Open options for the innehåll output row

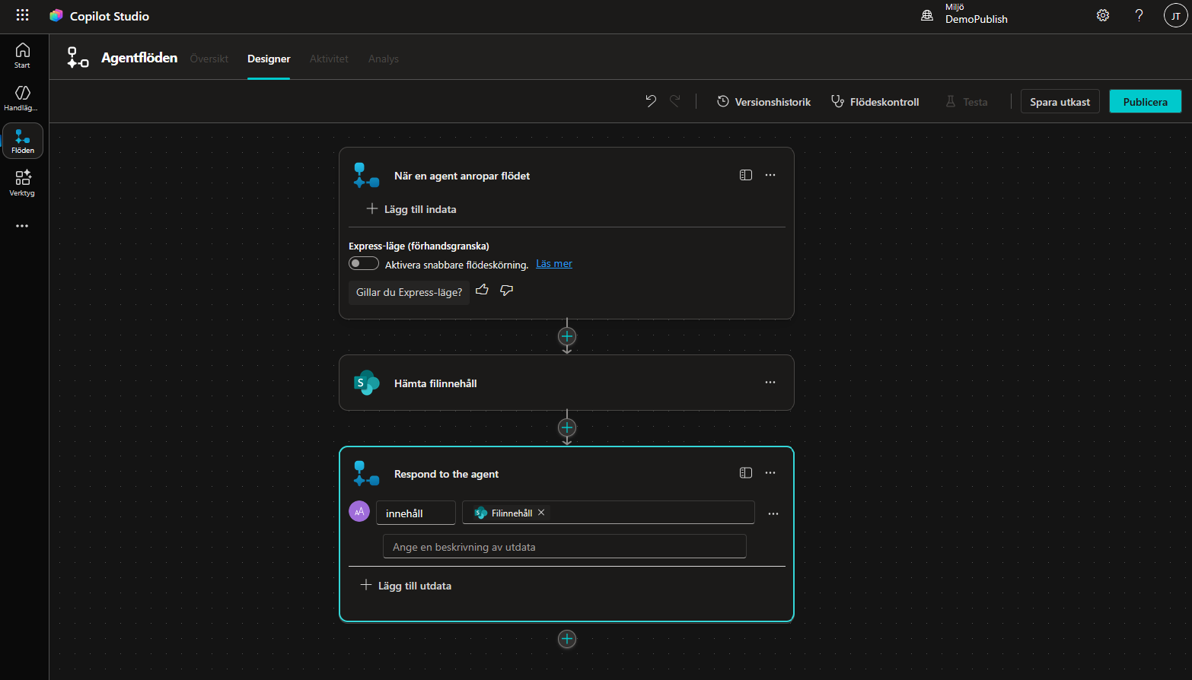(x=773, y=514)
